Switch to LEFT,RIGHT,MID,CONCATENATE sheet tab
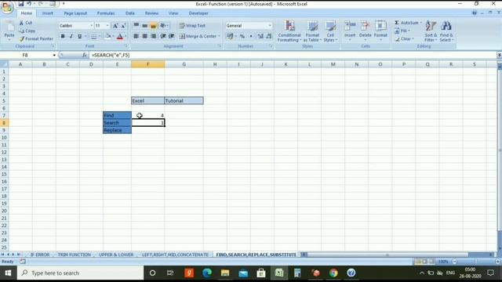The image size is (502, 282). click(175, 255)
